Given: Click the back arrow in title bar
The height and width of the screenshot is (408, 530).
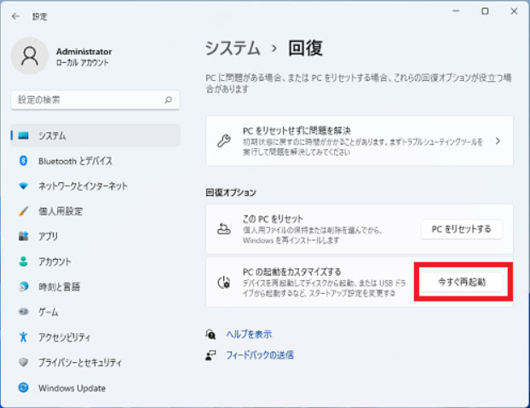Looking at the screenshot, I should 15,16.
